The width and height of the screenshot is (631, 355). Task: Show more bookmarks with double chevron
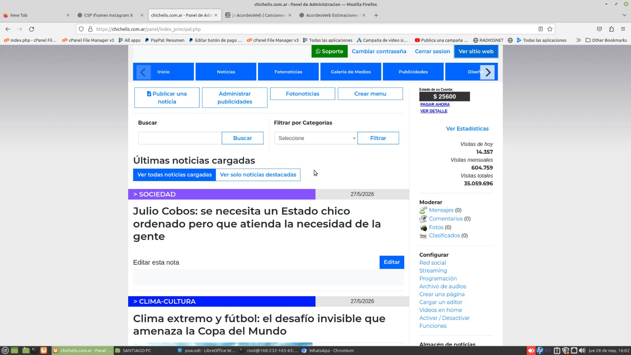pyautogui.click(x=579, y=40)
